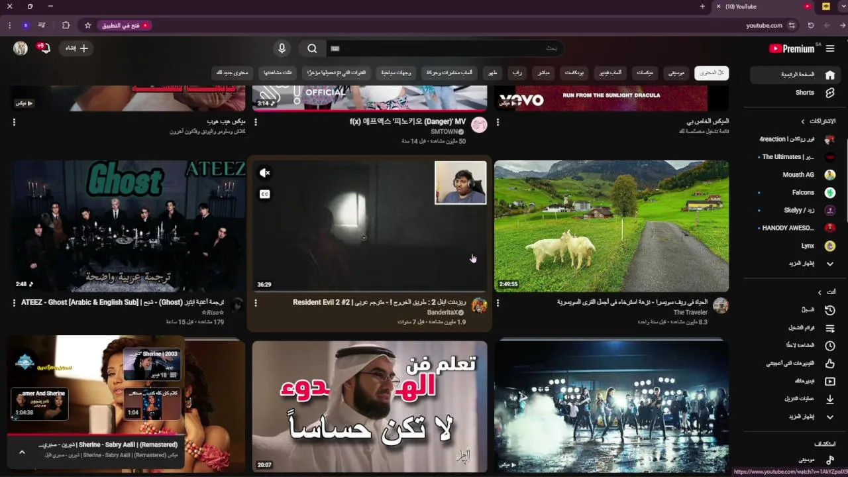Select the 'كل المحتوى' All filter chip
848x477 pixels.
(x=712, y=73)
